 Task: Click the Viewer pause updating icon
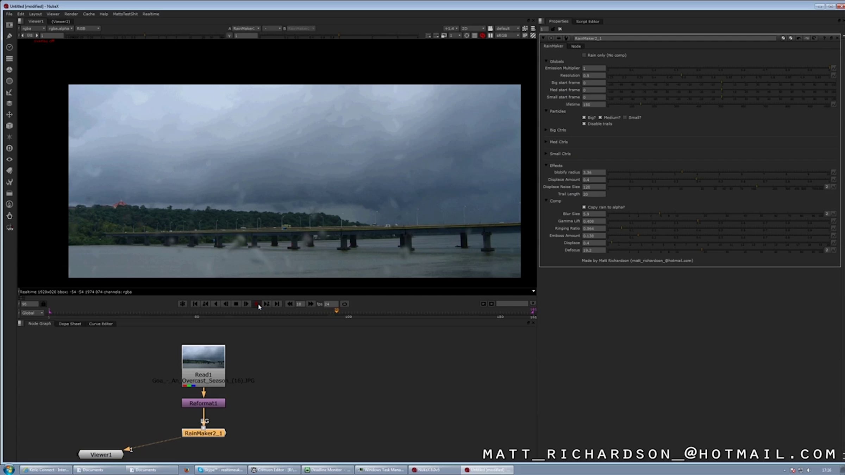[x=490, y=36]
